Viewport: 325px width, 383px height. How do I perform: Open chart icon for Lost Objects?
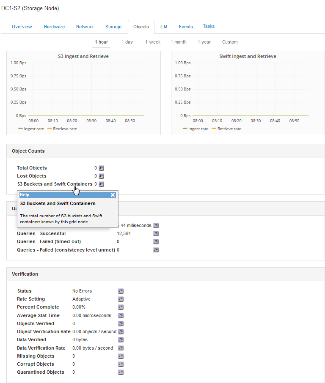101,176
